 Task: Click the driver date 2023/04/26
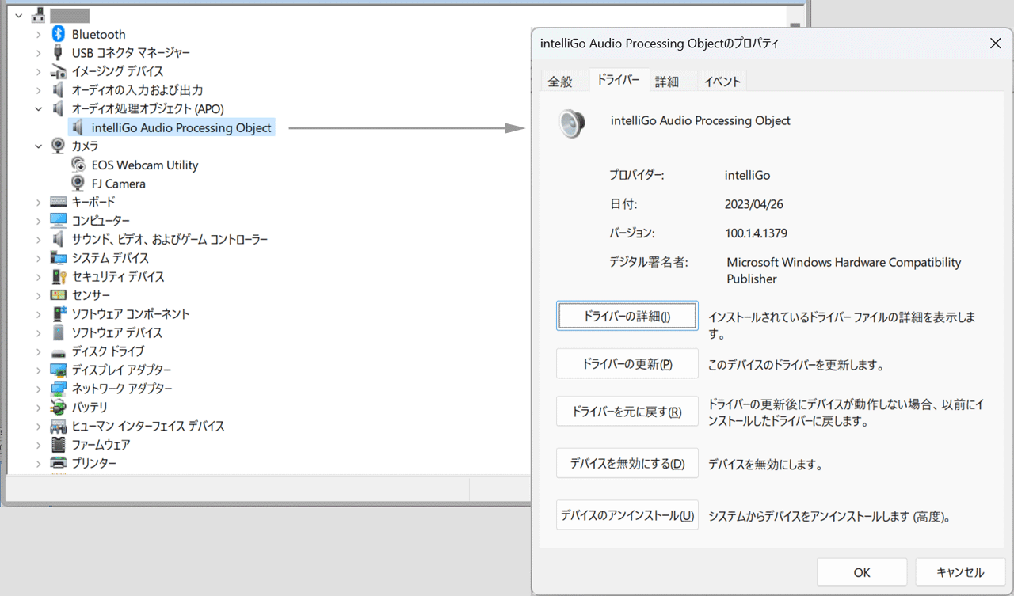point(754,204)
